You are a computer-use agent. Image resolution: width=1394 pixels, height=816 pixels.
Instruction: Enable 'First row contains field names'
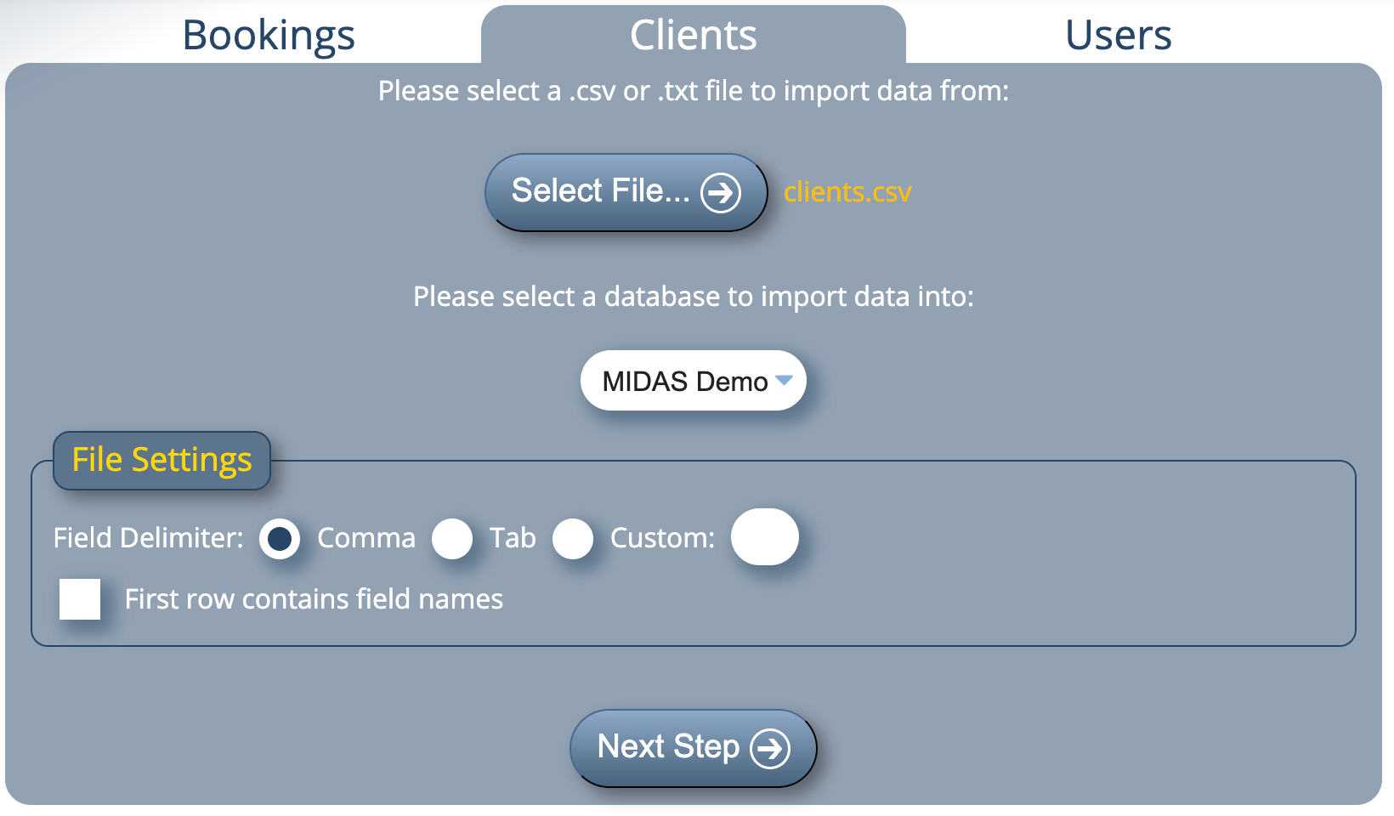pos(80,598)
